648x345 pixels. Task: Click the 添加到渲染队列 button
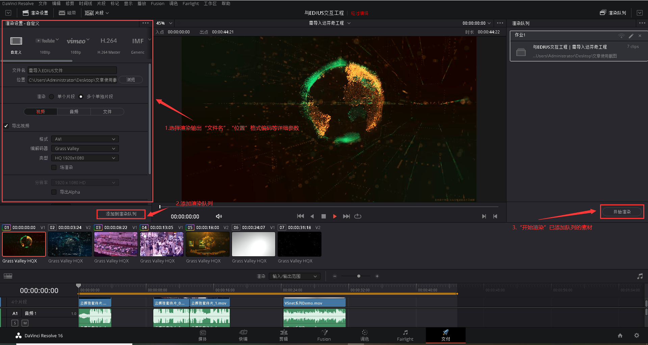pos(121,214)
